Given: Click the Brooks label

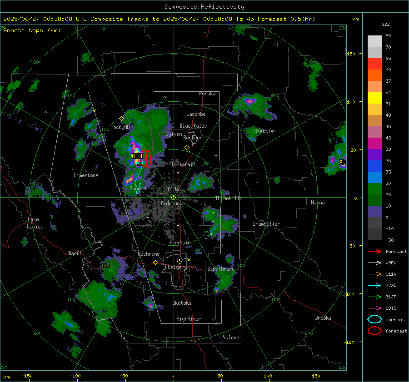Looking at the screenshot, I should click(323, 318).
